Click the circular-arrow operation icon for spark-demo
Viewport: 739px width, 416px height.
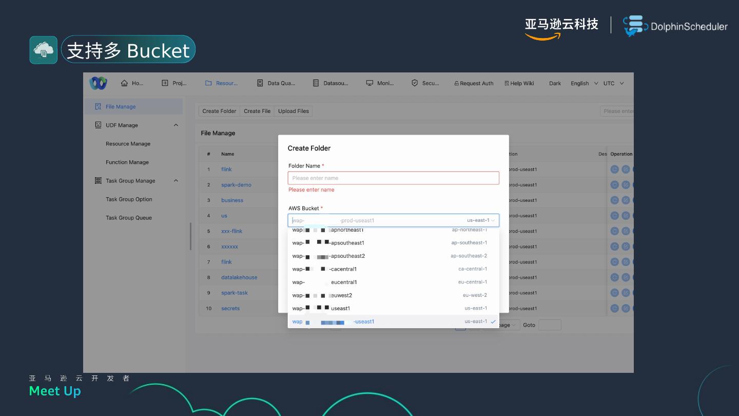tap(614, 185)
